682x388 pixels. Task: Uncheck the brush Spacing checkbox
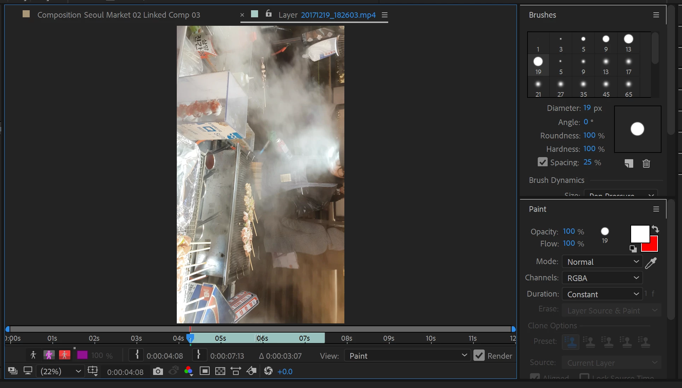542,162
